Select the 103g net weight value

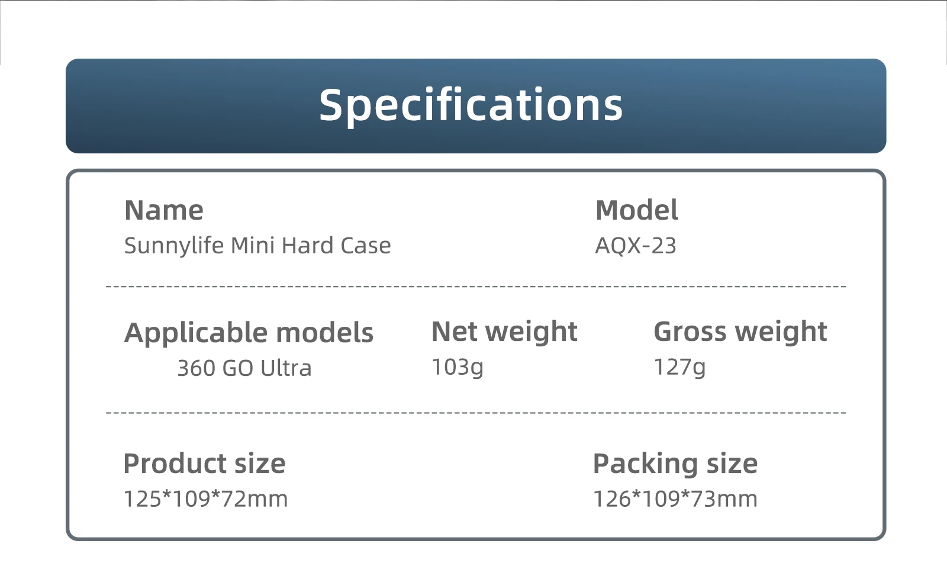coord(458,367)
